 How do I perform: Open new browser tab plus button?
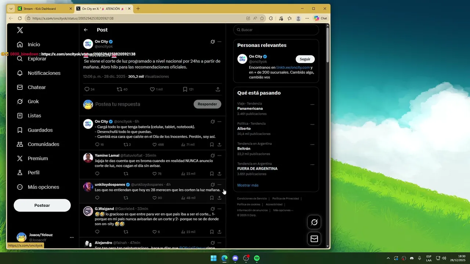(138, 8)
